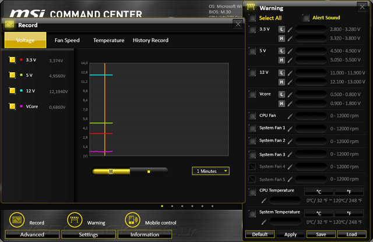Pause the voltage recording
This screenshot has width=373, height=242.
[x=111, y=171]
